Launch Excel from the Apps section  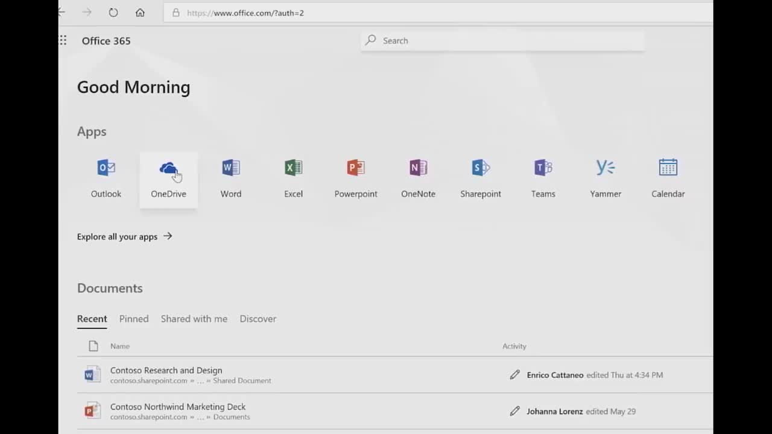tap(293, 168)
